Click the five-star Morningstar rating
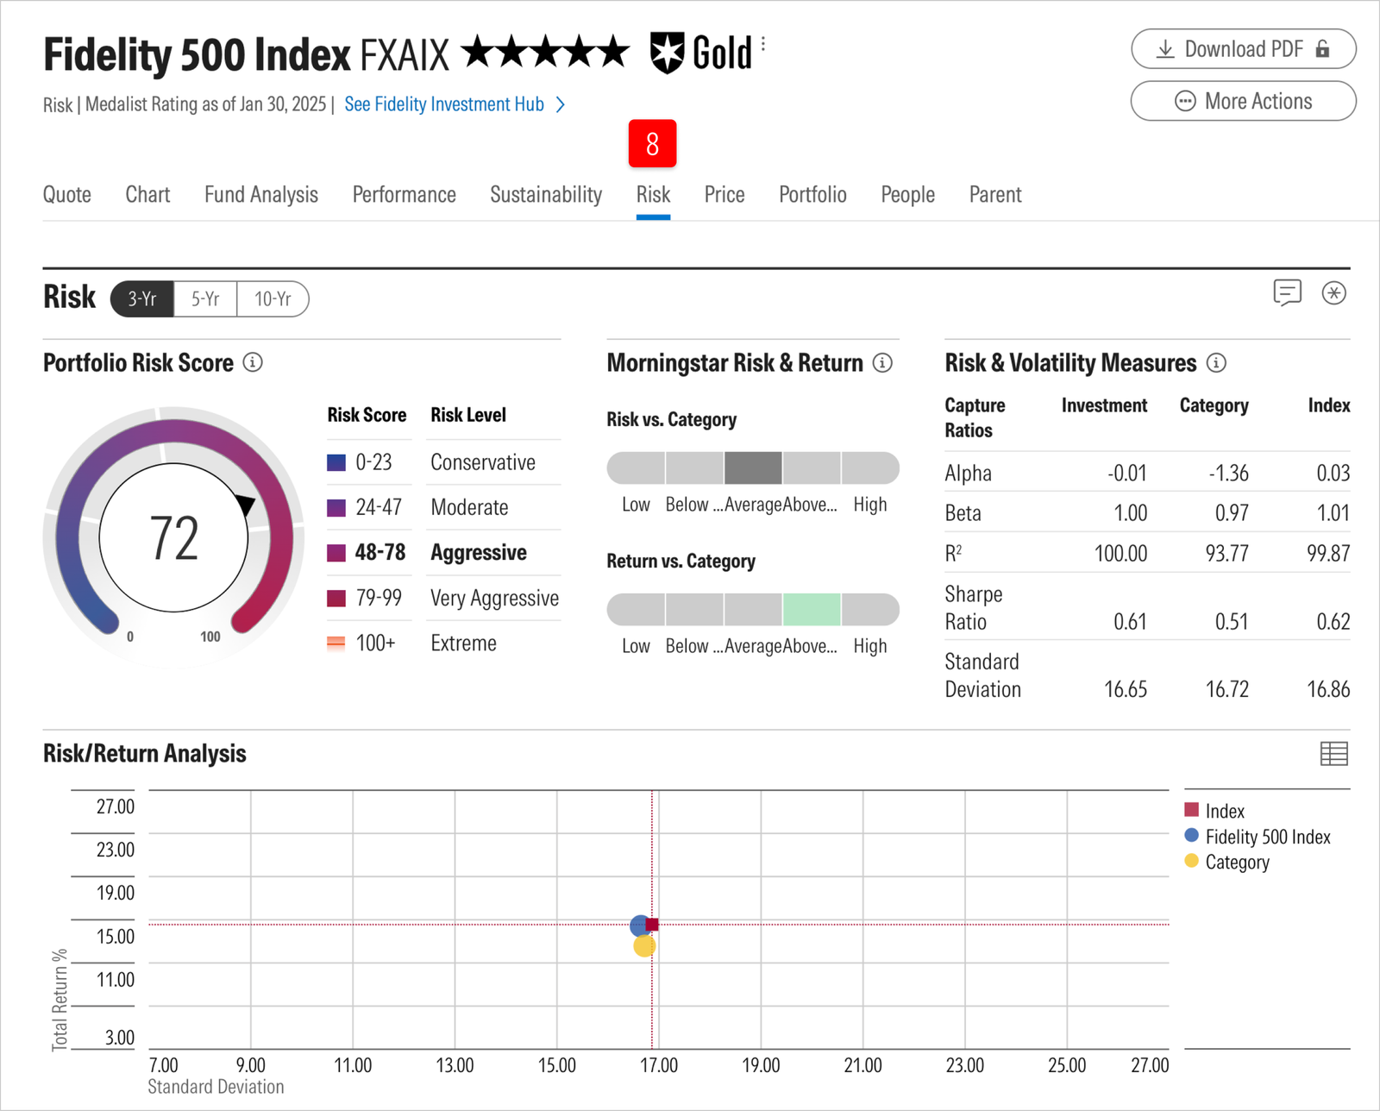Screen dimensions: 1380x1111 tap(546, 52)
